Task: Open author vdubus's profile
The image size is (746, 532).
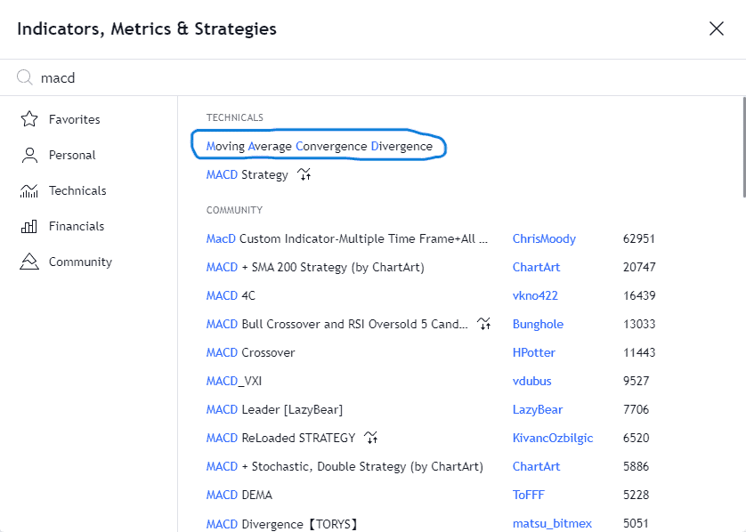Action: point(532,381)
